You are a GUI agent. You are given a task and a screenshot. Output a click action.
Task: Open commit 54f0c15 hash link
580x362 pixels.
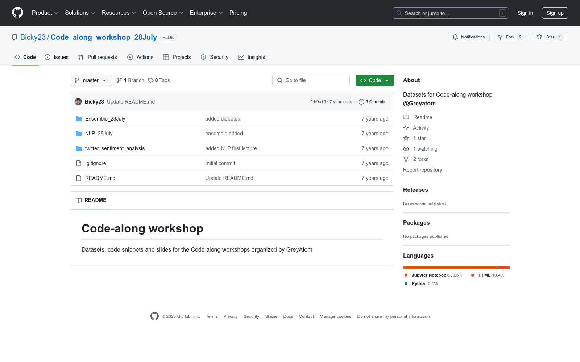(318, 102)
